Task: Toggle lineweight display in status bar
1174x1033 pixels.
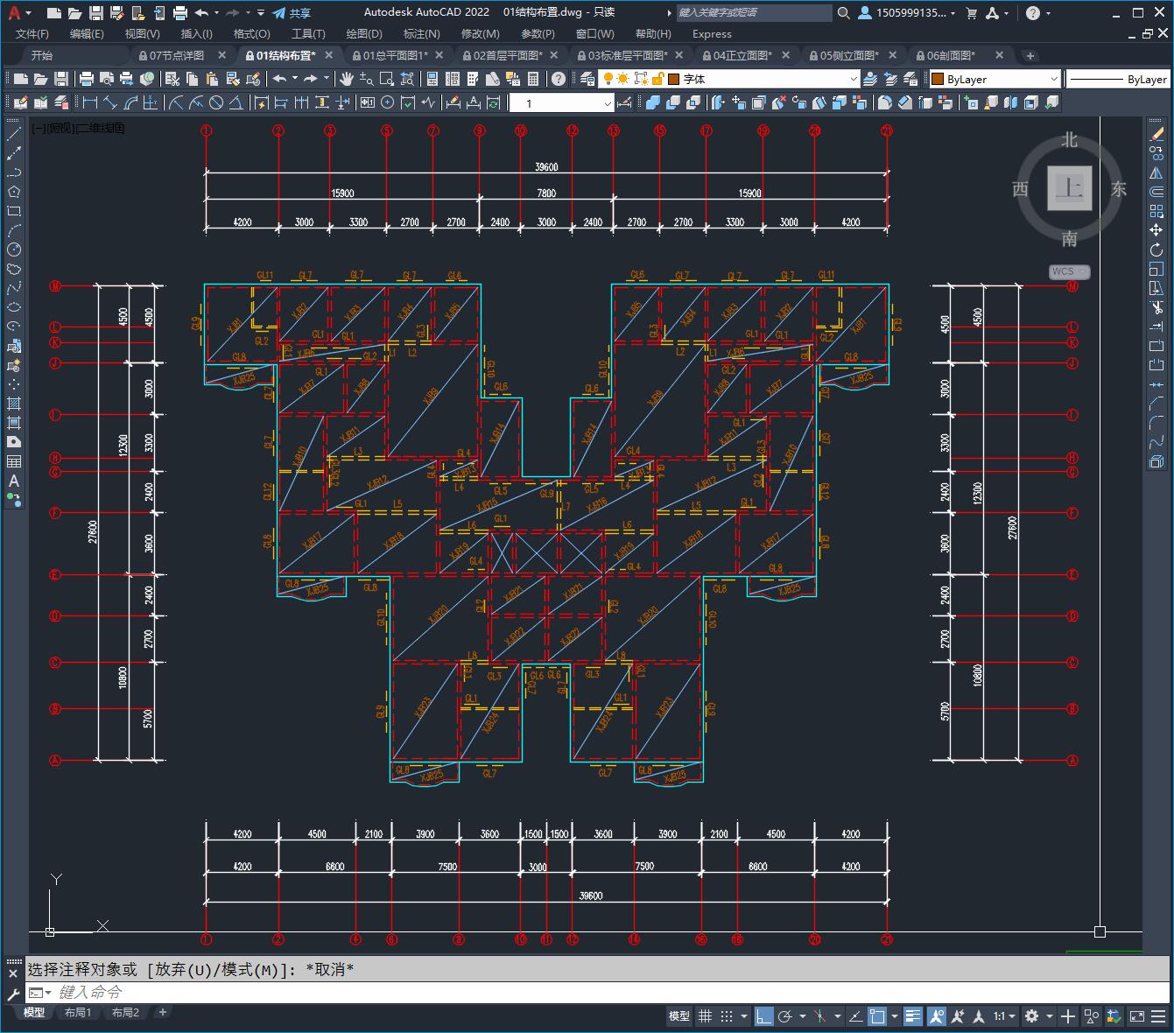Action: 913,1016
